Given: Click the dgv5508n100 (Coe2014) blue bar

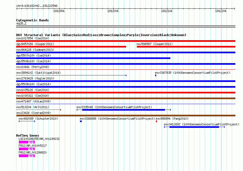Looking at the screenshot, I should tap(126, 64).
